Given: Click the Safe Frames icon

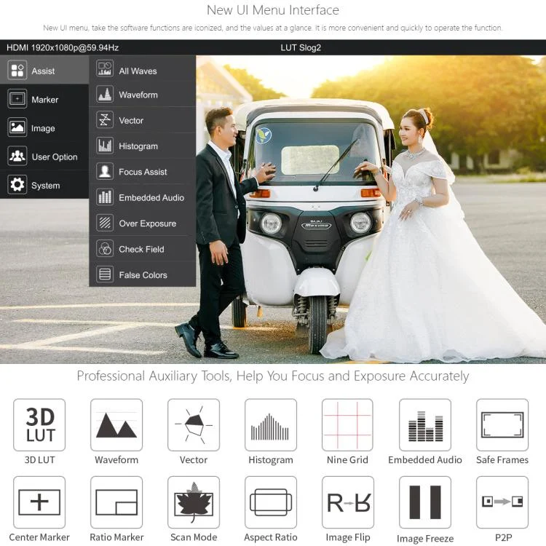Looking at the screenshot, I should 502,424.
